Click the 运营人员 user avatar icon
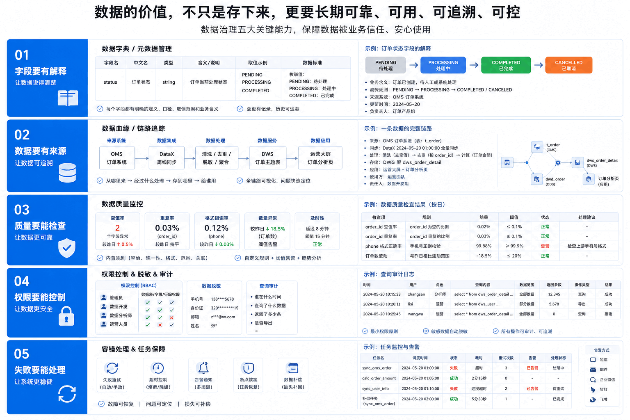Image resolution: width=630 pixels, height=420 pixels. point(104,324)
